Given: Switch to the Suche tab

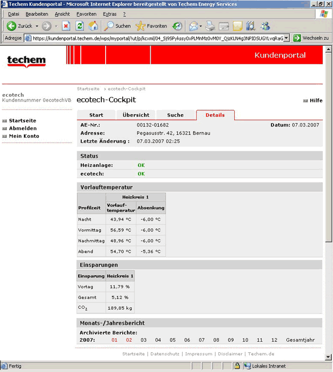Looking at the screenshot, I should point(175,115).
